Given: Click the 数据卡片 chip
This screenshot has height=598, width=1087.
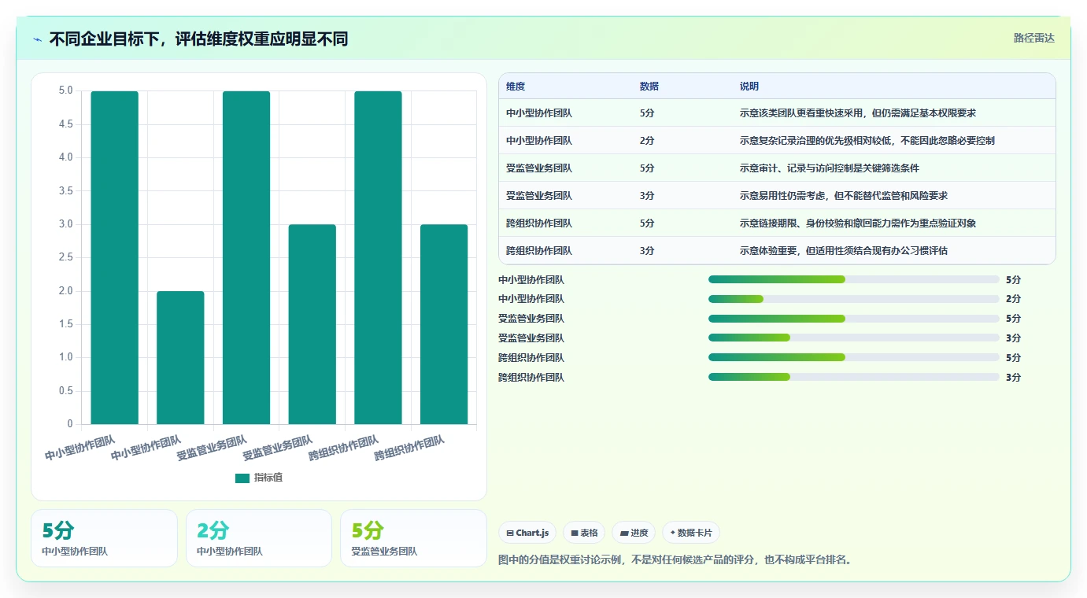Looking at the screenshot, I should point(691,533).
